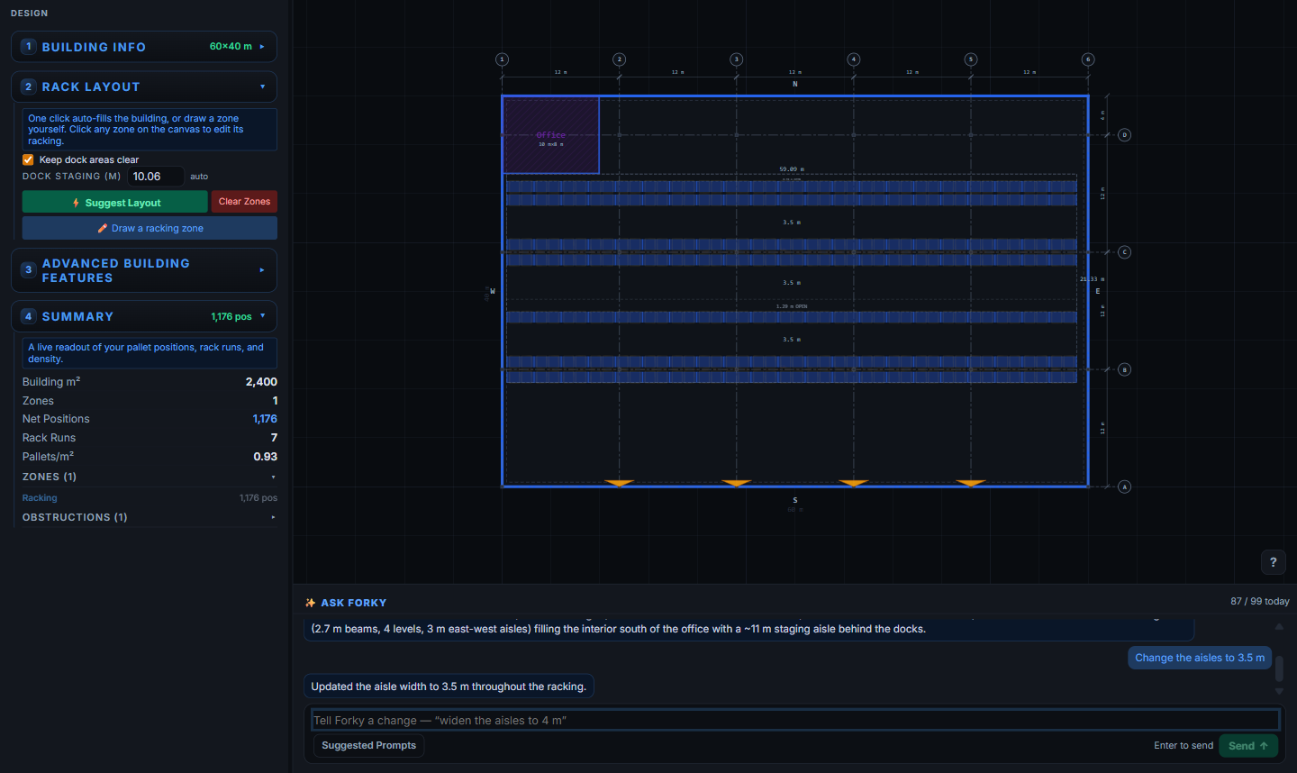Open the help question mark button
Viewport: 1297px width, 773px height.
(1273, 562)
